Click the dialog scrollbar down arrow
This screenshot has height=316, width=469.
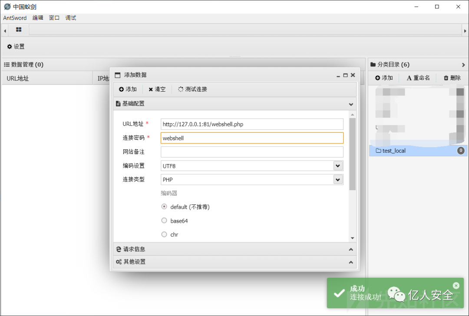[x=352, y=238]
